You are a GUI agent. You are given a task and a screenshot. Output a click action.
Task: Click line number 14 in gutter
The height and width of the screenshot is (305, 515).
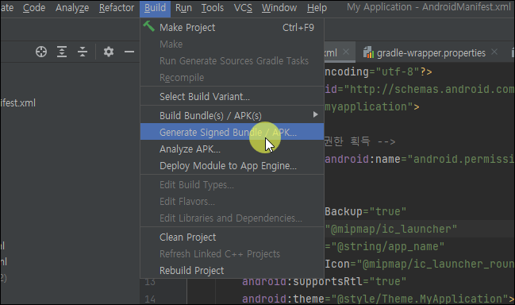(150, 299)
